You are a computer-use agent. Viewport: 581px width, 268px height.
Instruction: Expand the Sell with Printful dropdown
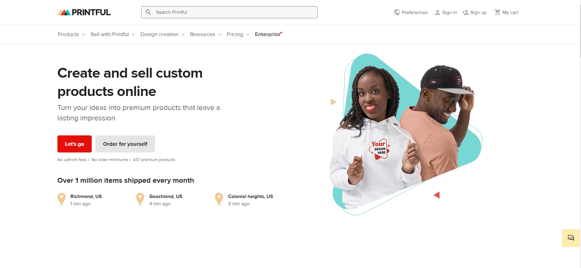(113, 34)
